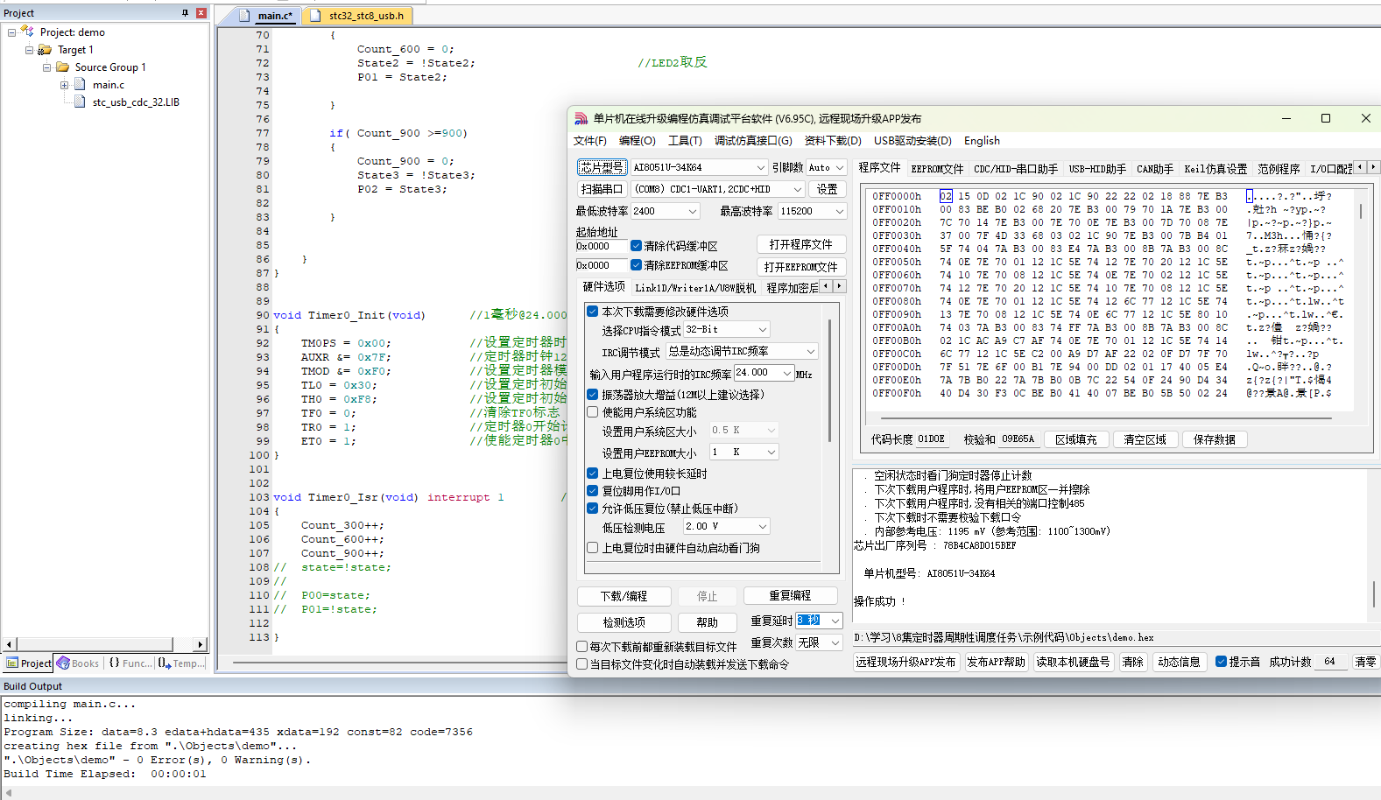
Task: Click the hardware options vertical scrollbar
Action: (x=828, y=380)
